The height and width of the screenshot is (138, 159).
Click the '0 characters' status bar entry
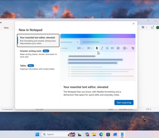[x=7, y=109]
